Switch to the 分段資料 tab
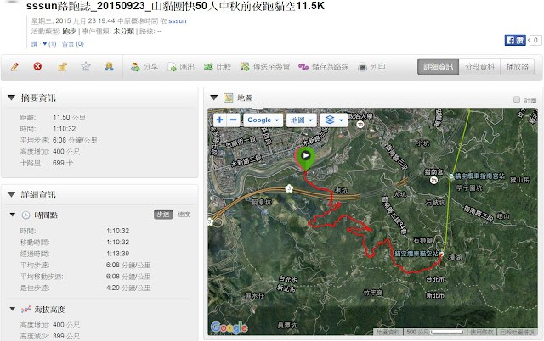The image size is (544, 341). click(479, 66)
